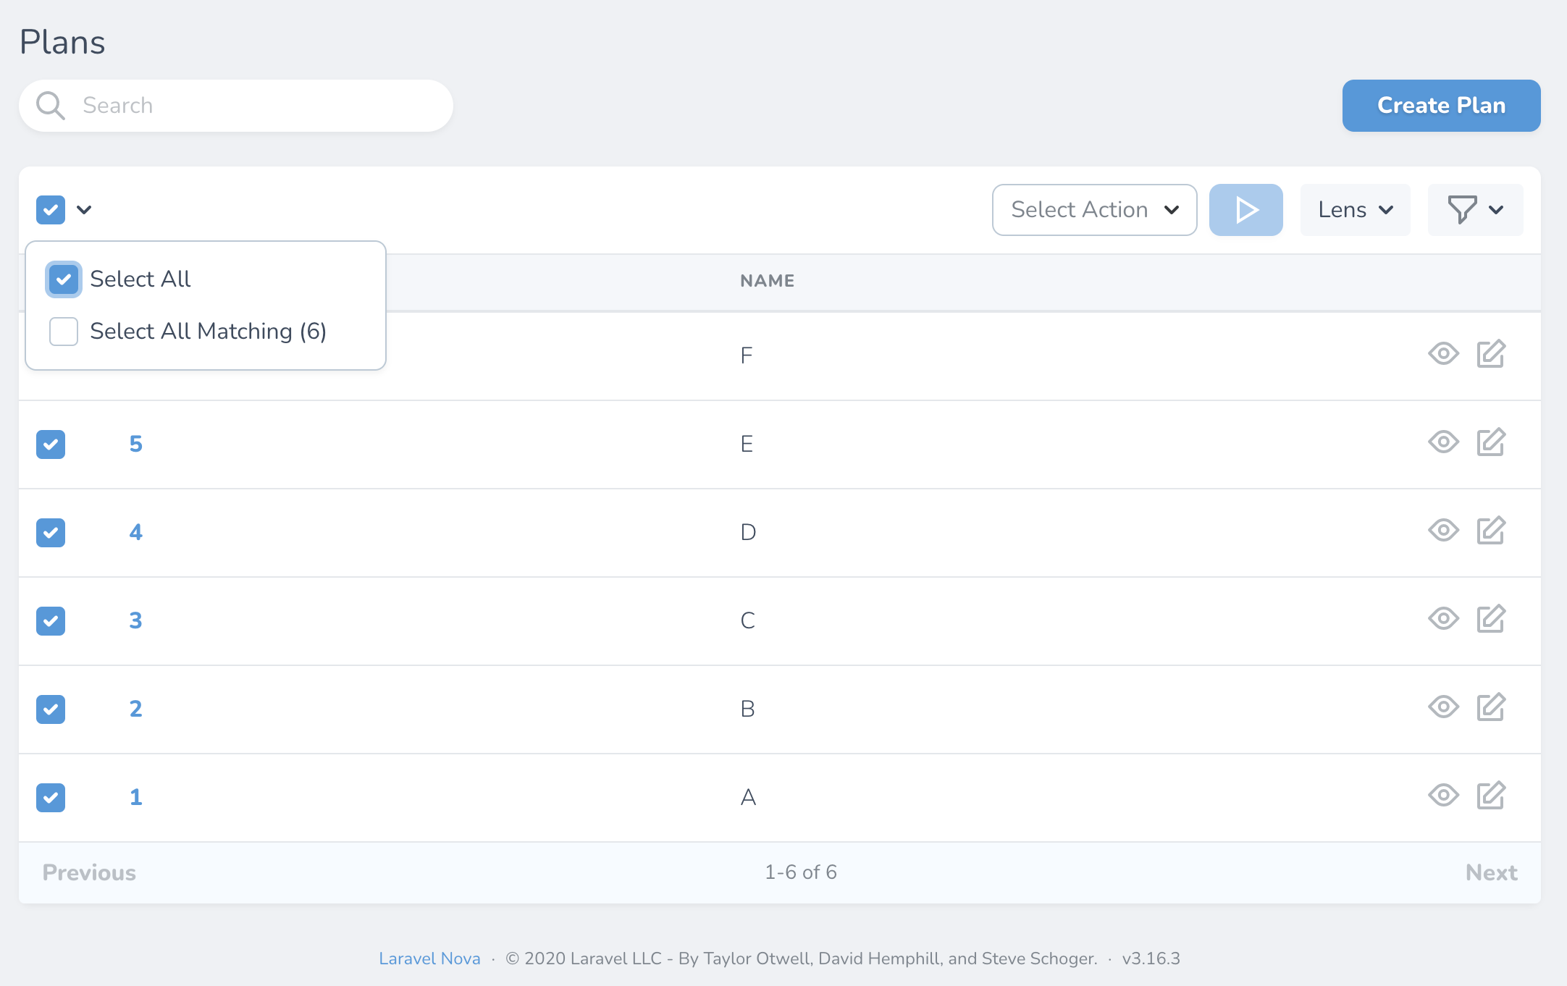
Task: Open the Lens dropdown
Action: tap(1354, 210)
